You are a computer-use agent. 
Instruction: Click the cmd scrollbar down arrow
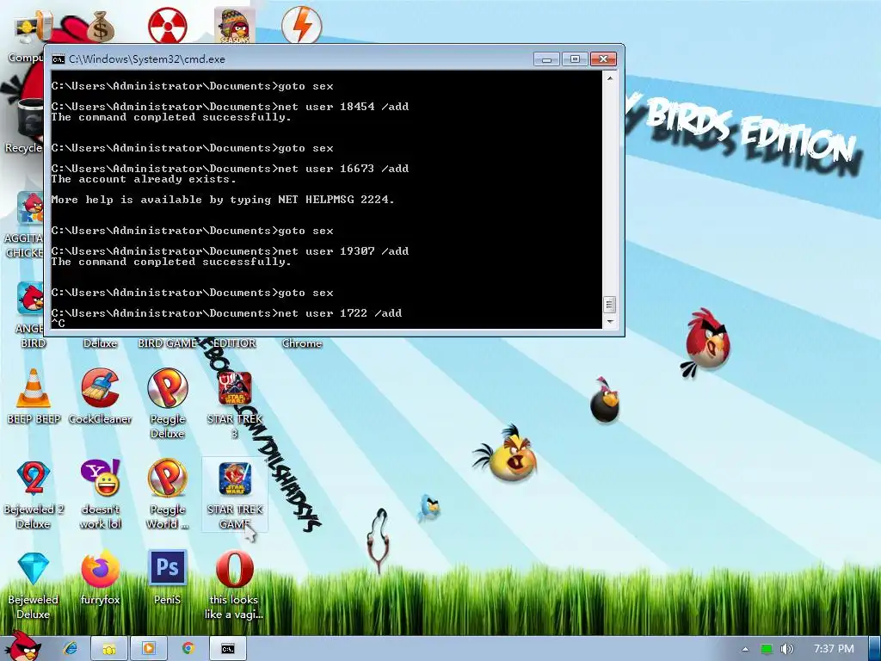click(x=610, y=322)
